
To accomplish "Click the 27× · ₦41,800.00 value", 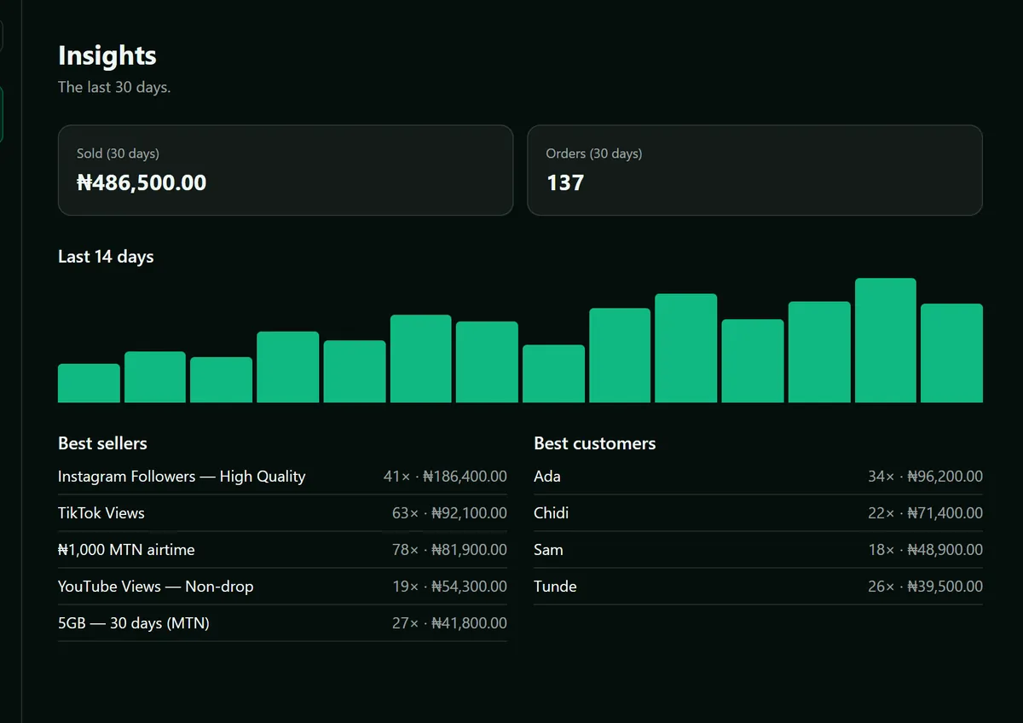I will [x=449, y=623].
